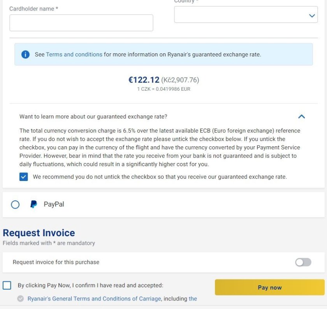This screenshot has width=327, height=309.
Task: Click the "Request invoice for this purchase" label
Action: pyautogui.click(x=56, y=262)
